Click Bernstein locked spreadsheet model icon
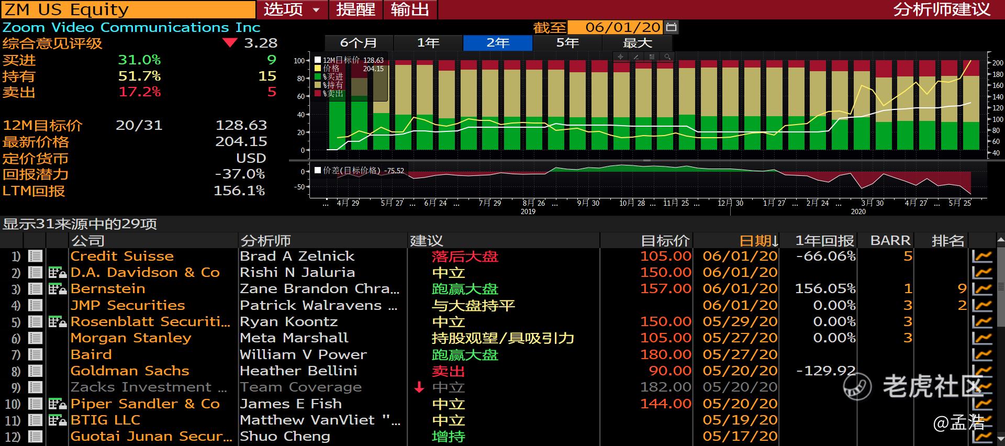The image size is (1005, 446). coord(57,288)
